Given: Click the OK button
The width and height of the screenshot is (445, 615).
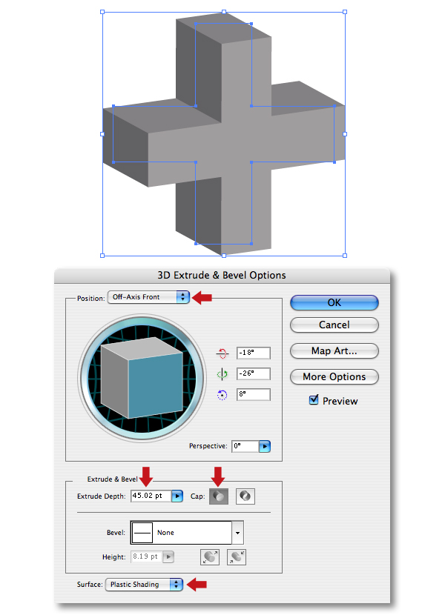Looking at the screenshot, I should (334, 303).
